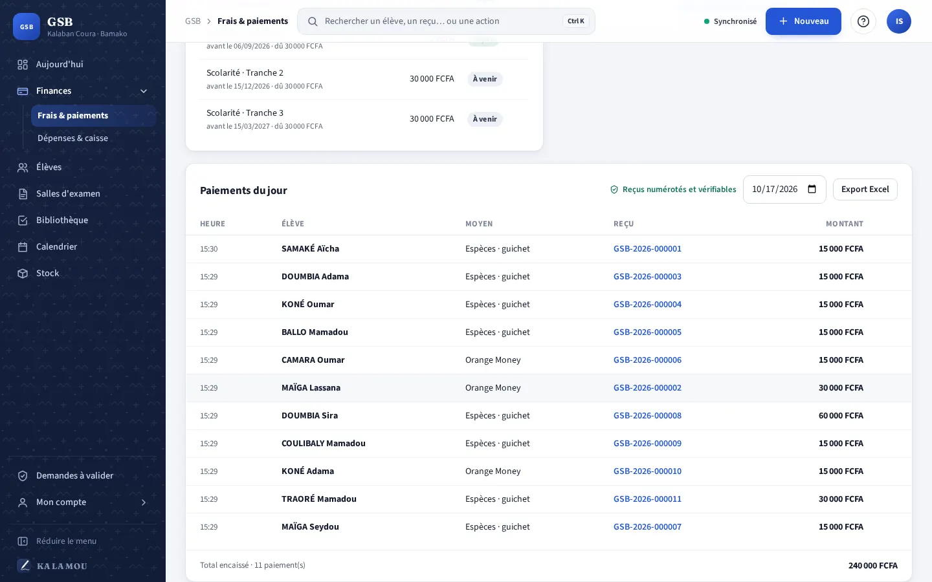Expand the Mon compte submenu arrow
Screen dimensions: 932x582
(144, 502)
